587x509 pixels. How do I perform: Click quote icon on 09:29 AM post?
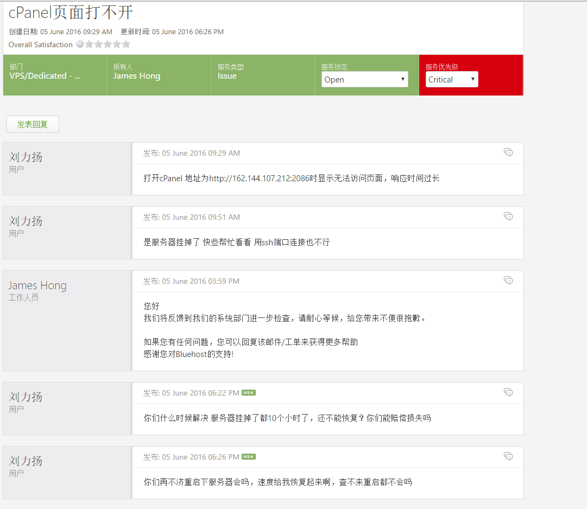508,152
